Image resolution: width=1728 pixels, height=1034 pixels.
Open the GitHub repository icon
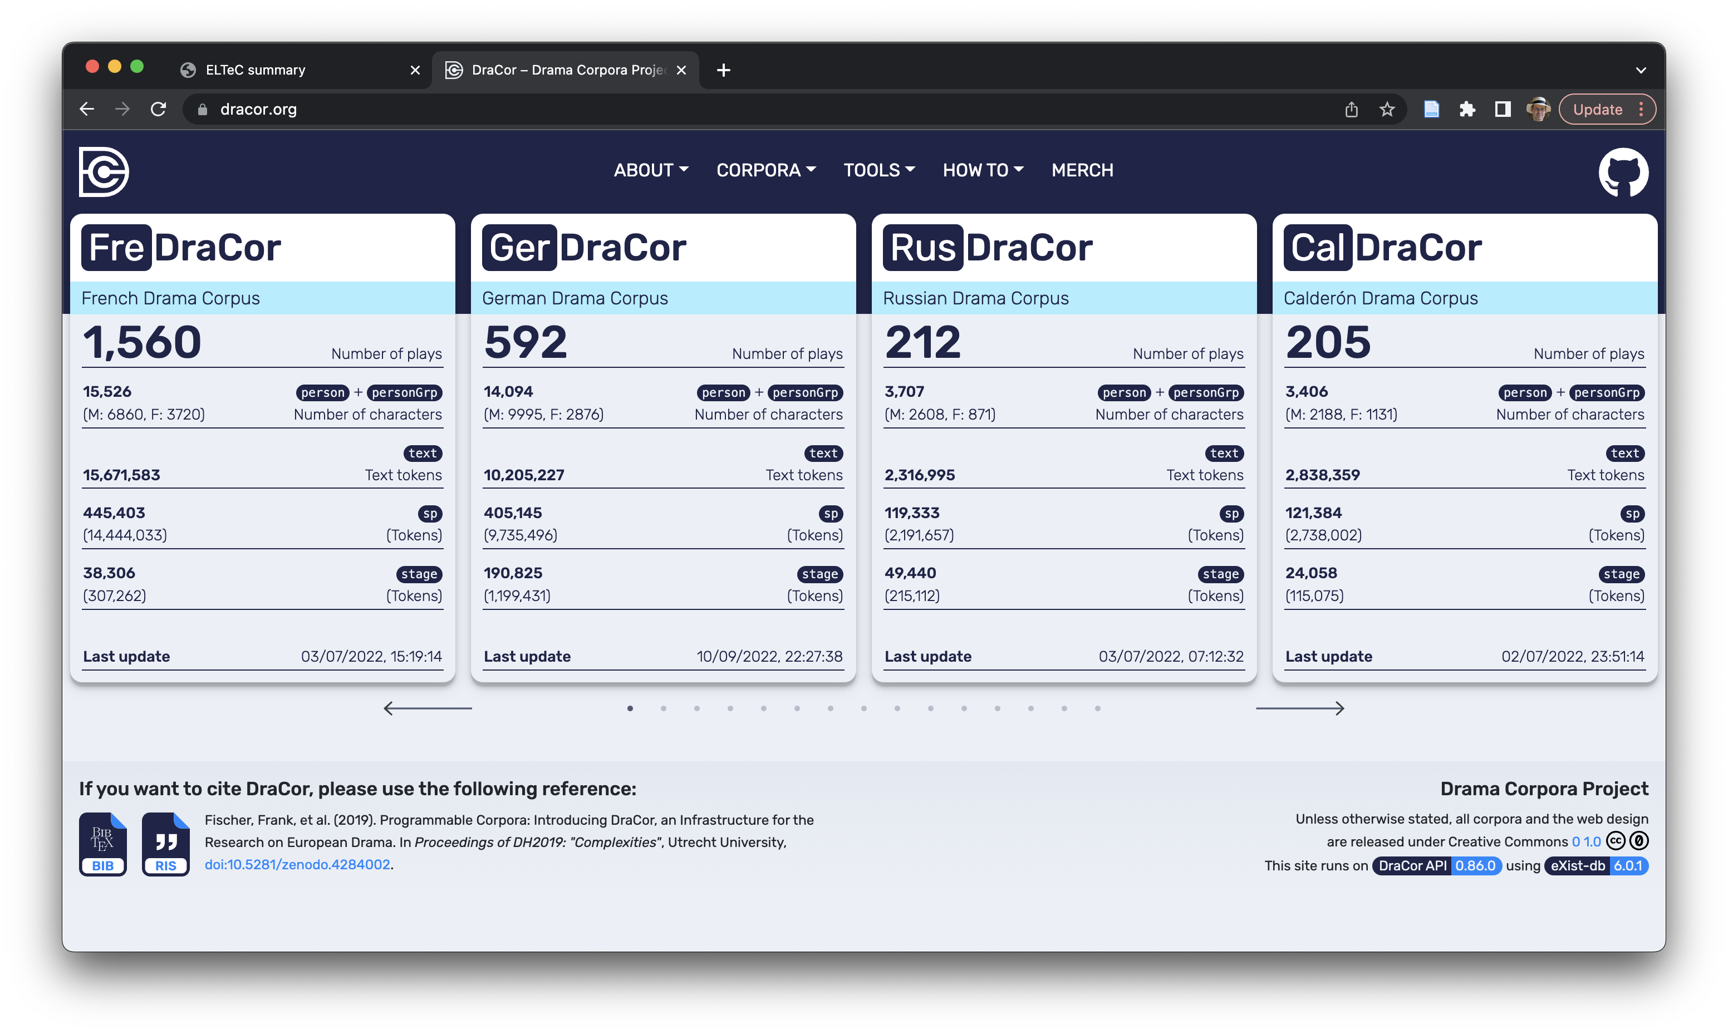(1623, 171)
